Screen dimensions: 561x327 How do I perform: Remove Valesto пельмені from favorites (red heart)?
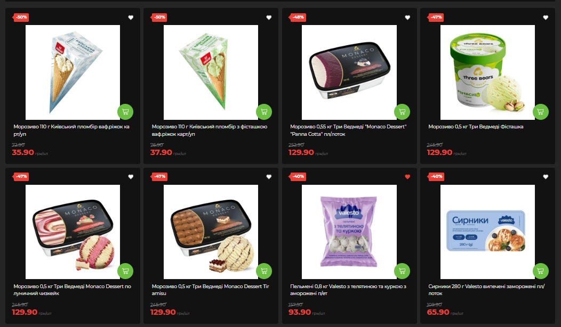407,176
